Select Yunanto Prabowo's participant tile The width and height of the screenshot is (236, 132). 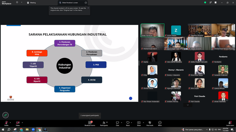point(223,70)
